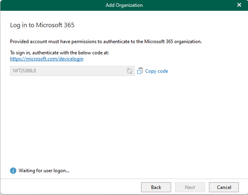The width and height of the screenshot is (248, 195).
Task: Follow the https devicelogin hyperlink
Action: pos(47,59)
